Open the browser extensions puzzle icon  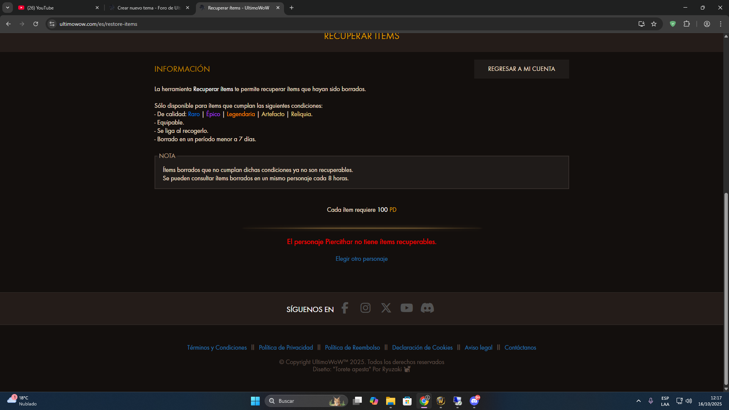coord(686,24)
